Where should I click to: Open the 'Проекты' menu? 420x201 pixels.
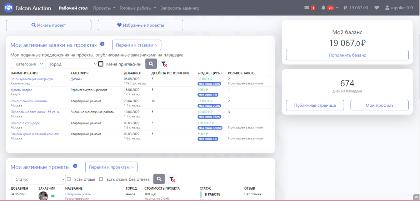104,8
